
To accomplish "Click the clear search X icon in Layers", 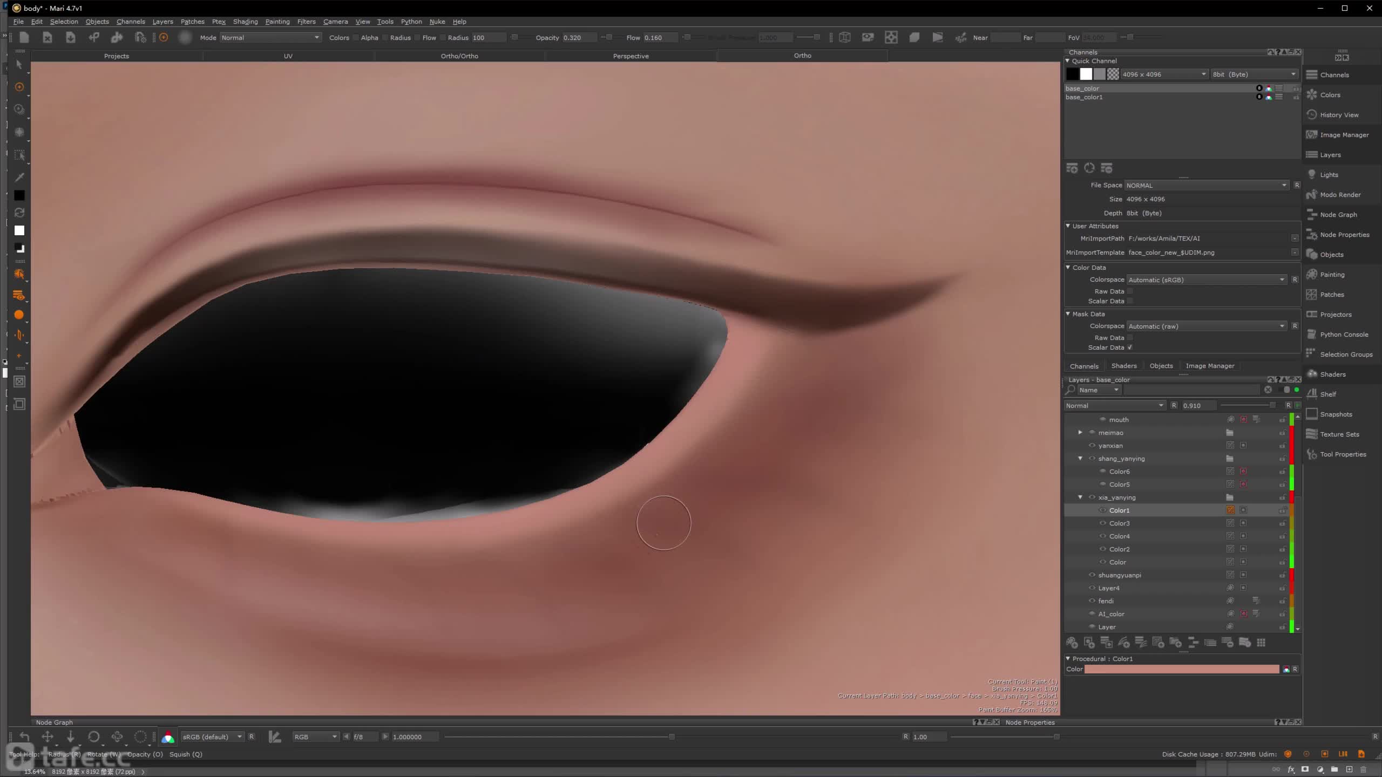I will (1268, 390).
